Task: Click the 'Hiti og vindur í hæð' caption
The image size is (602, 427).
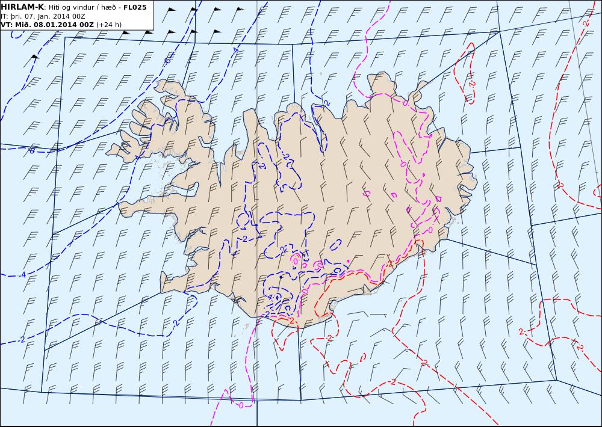Action: point(83,7)
